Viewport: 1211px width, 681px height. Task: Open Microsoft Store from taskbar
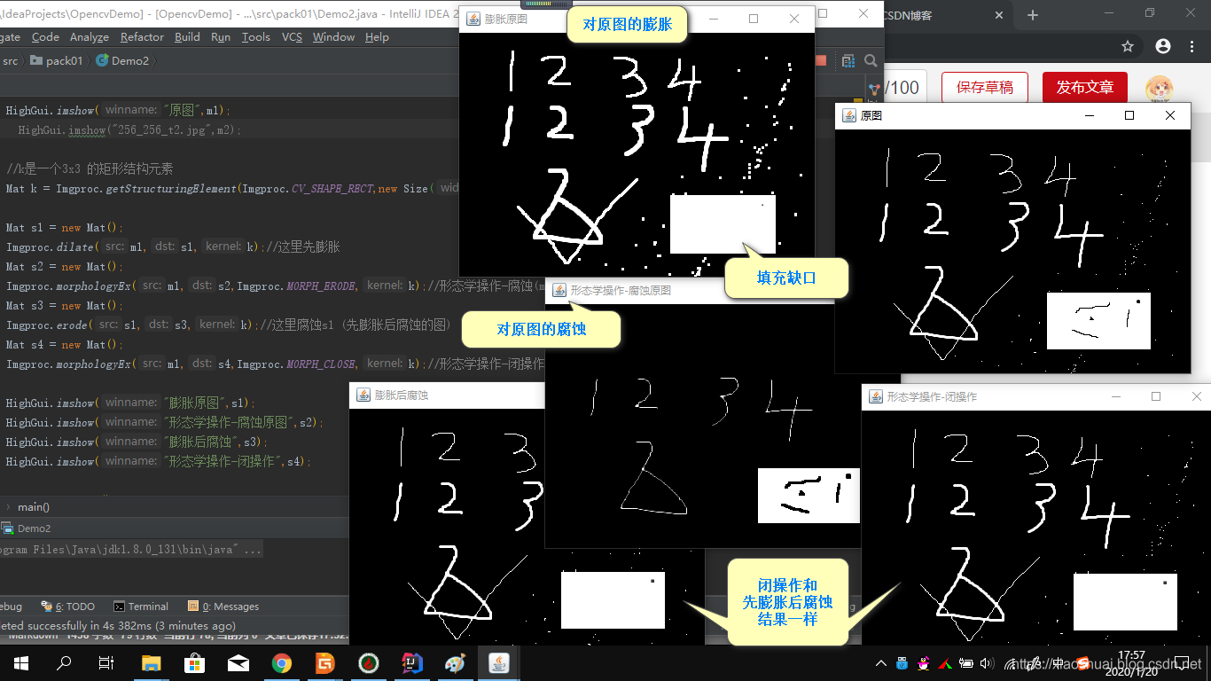pos(195,663)
